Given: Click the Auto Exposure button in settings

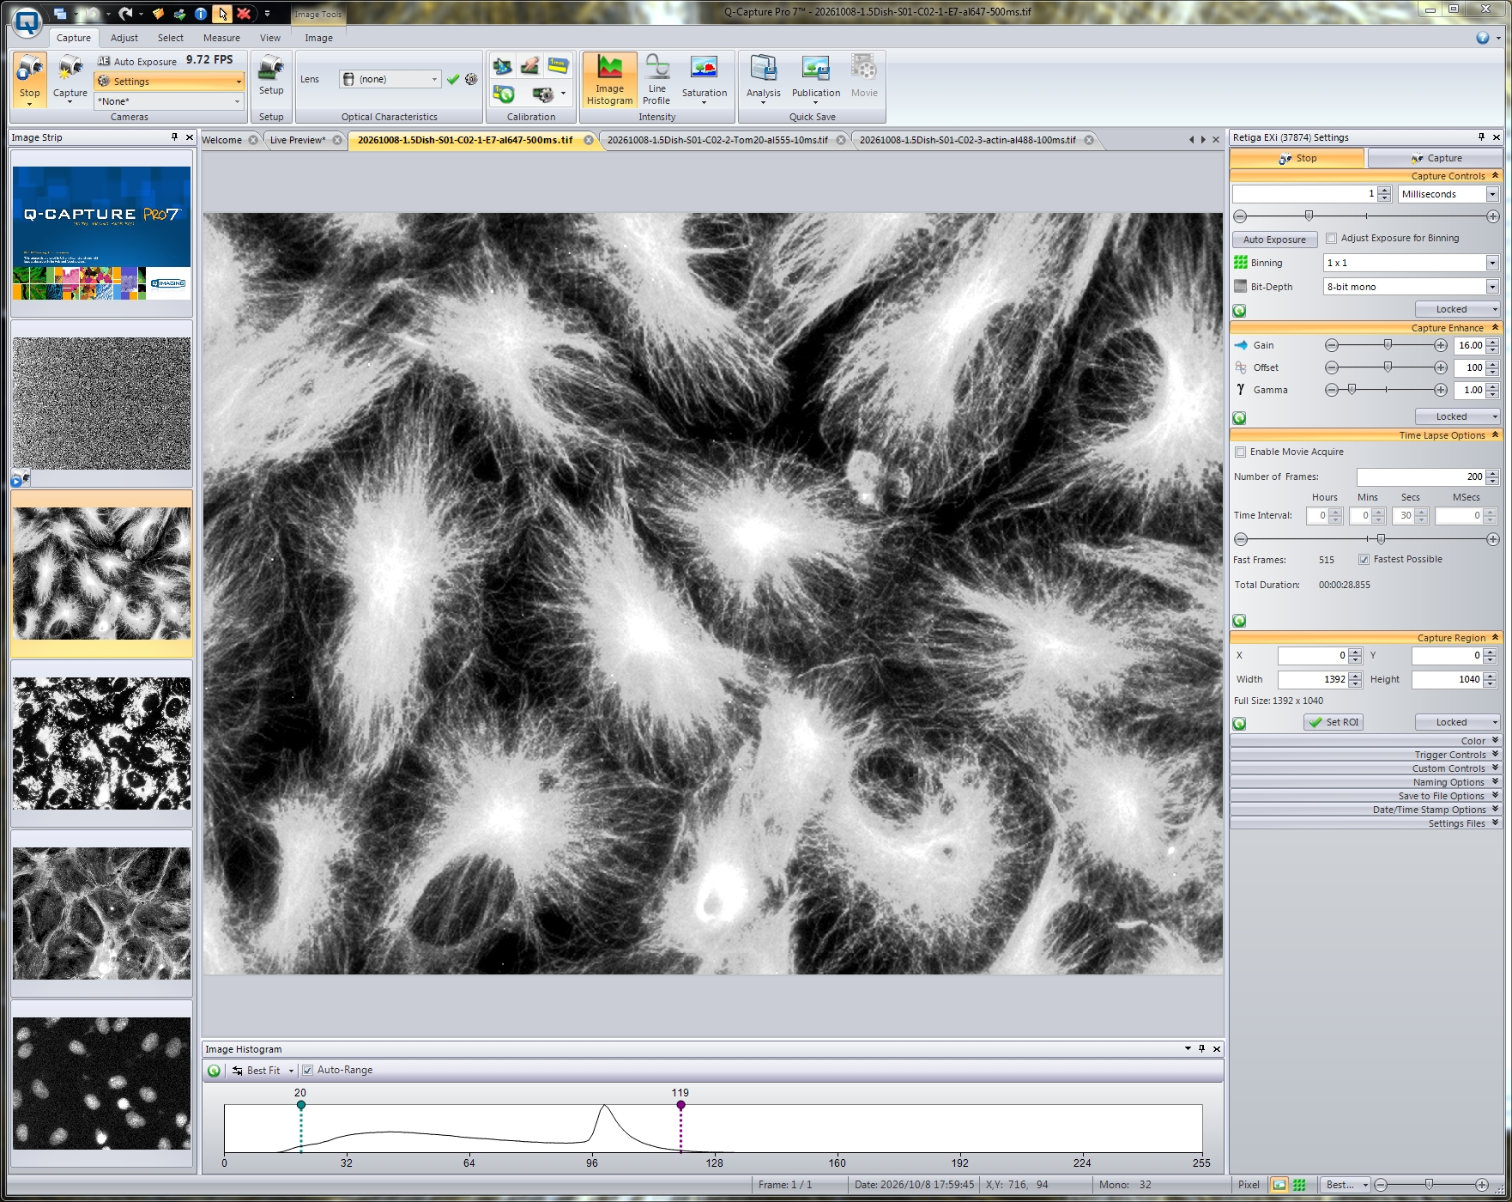Looking at the screenshot, I should (x=1274, y=240).
